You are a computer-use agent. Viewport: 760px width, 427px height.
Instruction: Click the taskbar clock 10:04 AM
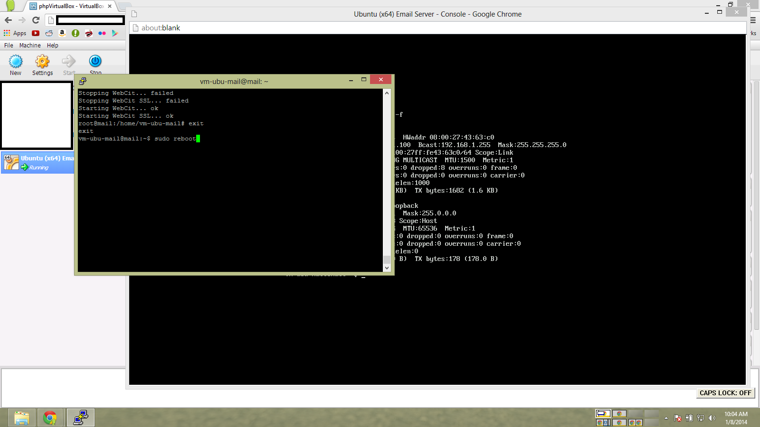click(736, 414)
